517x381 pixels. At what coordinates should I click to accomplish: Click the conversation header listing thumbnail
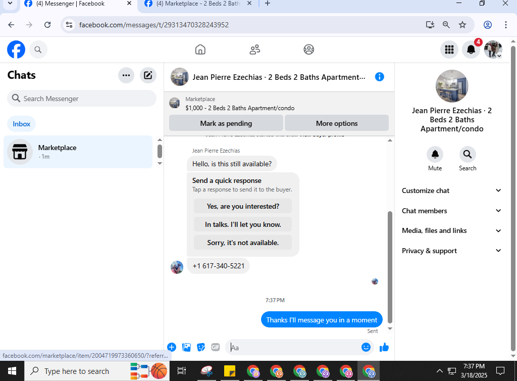click(179, 77)
